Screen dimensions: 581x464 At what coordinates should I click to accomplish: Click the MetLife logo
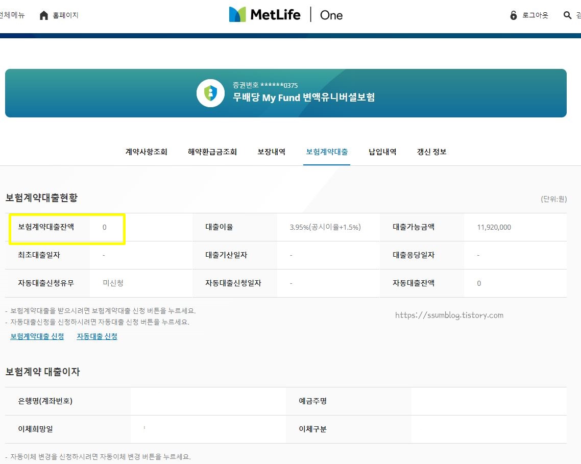[264, 15]
